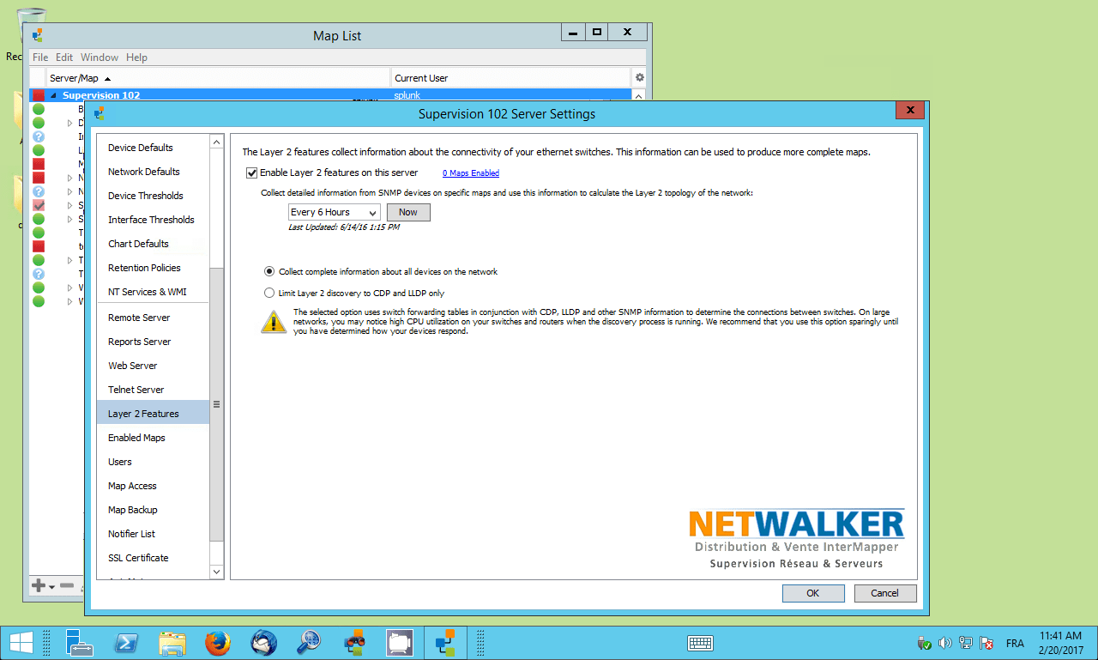
Task: Select Limit Layer 2 discovery to CDP and LLDP
Action: pyautogui.click(x=269, y=293)
